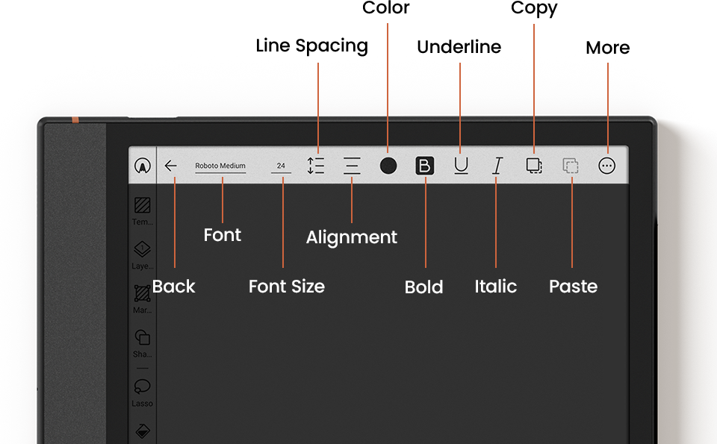Open the text alignment options
The image size is (717, 444).
tap(352, 166)
